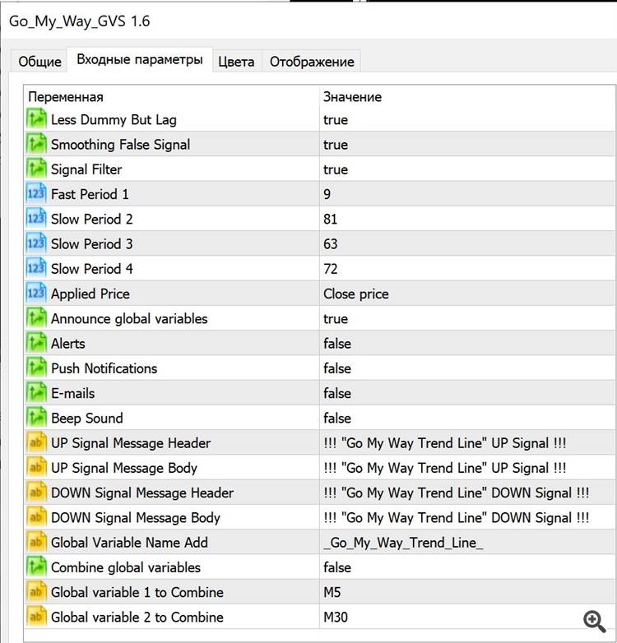Open the Combine global variables value dropdown
The height and width of the screenshot is (643, 617).
coord(337,567)
